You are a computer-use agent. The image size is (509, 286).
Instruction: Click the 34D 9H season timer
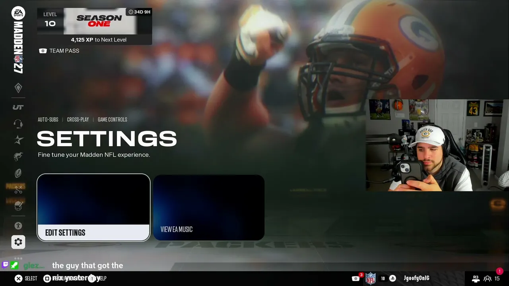[139, 12]
